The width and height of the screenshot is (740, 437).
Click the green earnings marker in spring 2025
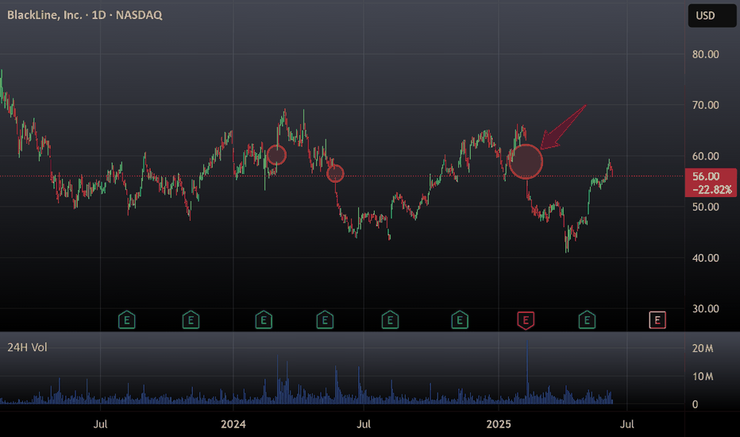tap(587, 320)
